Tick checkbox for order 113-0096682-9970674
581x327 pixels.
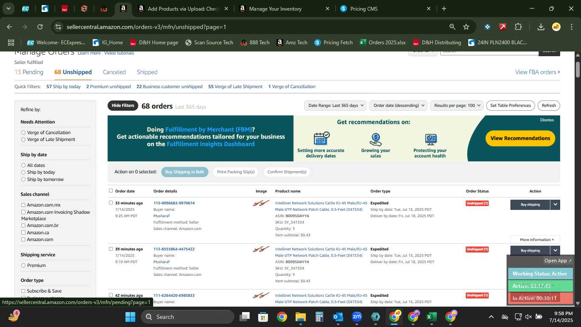tap(111, 203)
